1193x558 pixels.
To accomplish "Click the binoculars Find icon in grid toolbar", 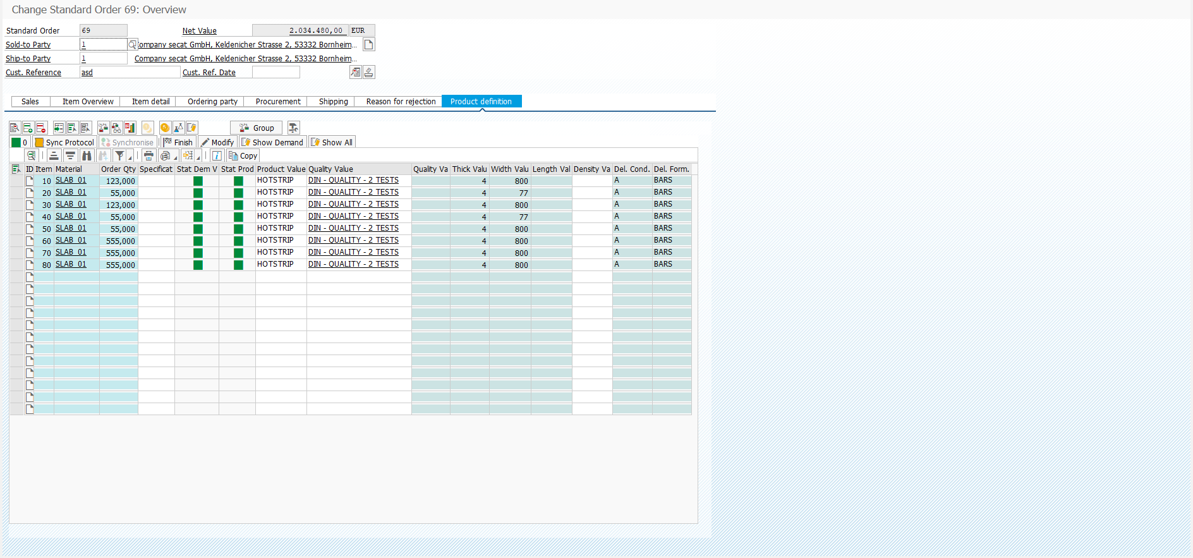I will [87, 155].
